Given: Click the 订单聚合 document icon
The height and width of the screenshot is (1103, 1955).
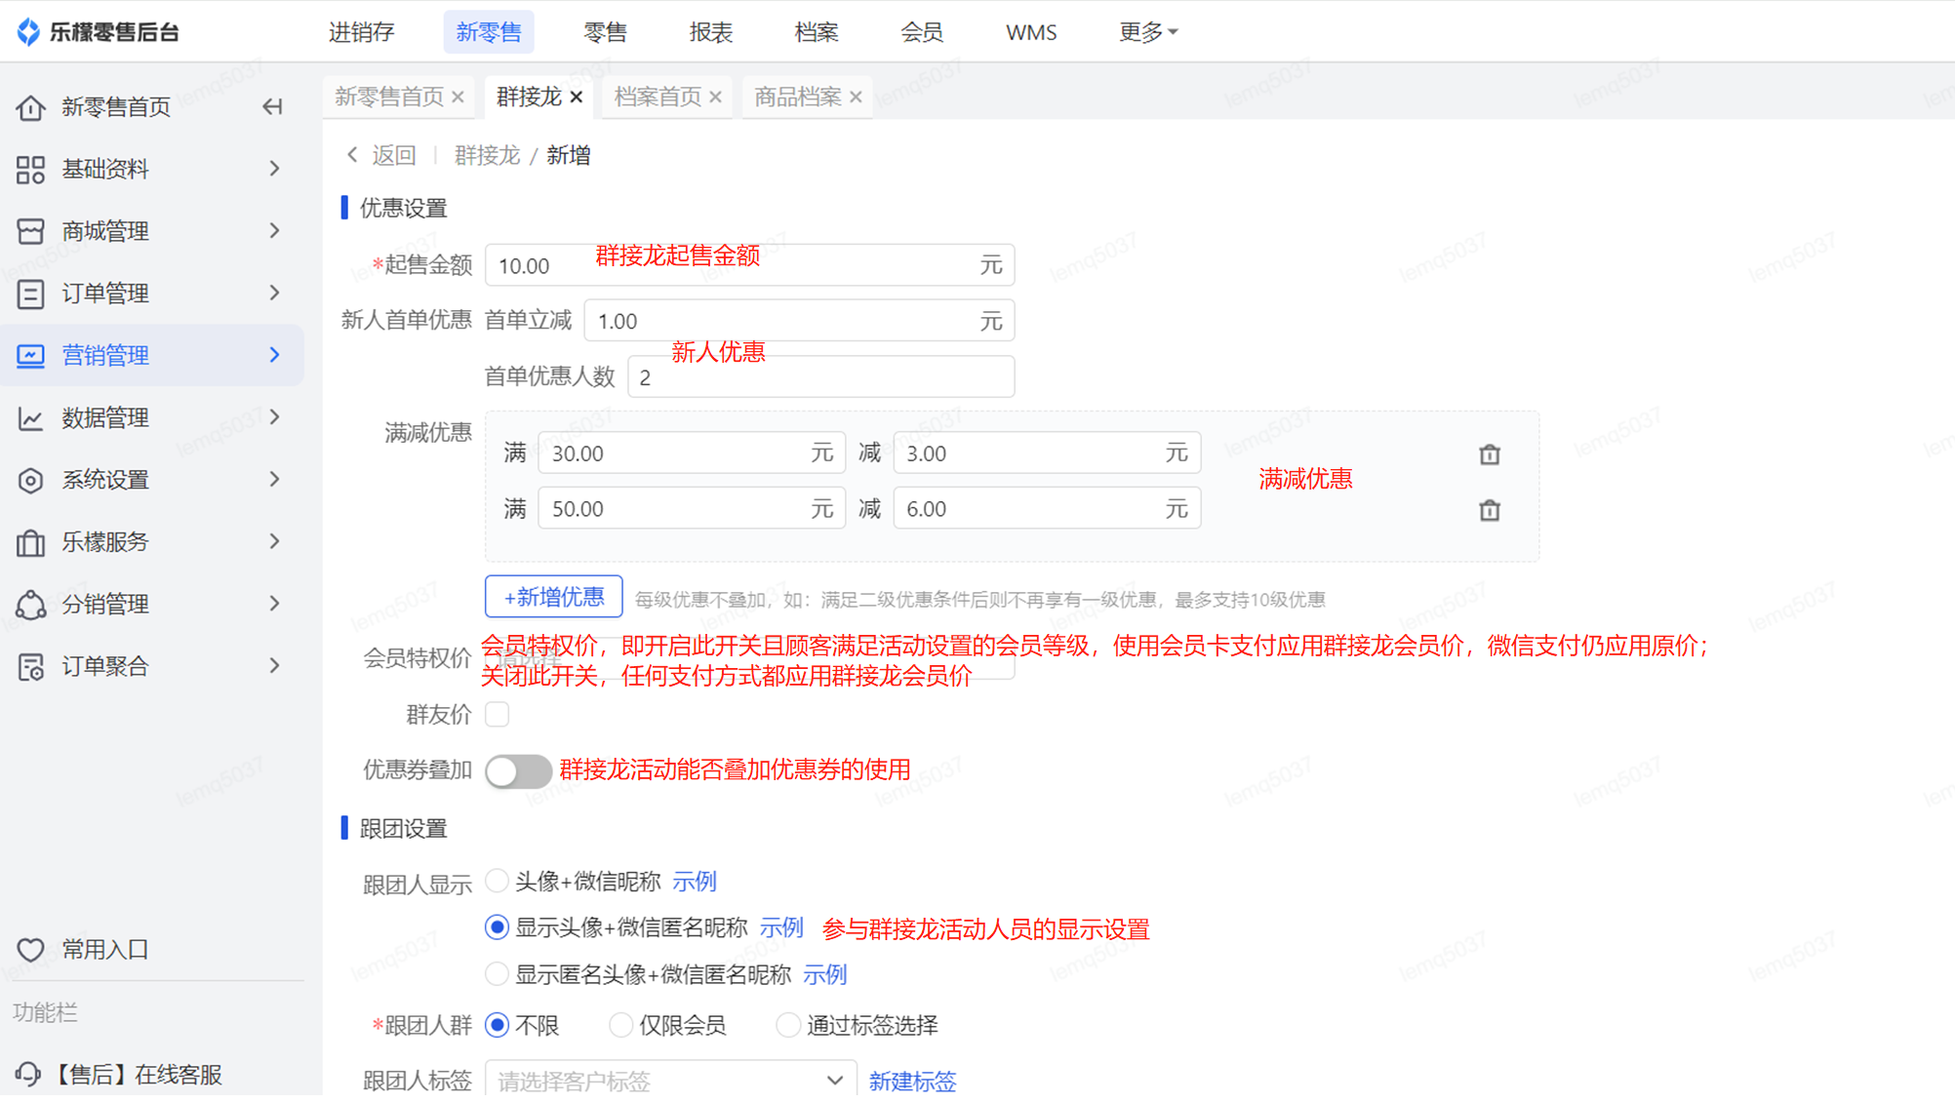Looking at the screenshot, I should point(30,666).
